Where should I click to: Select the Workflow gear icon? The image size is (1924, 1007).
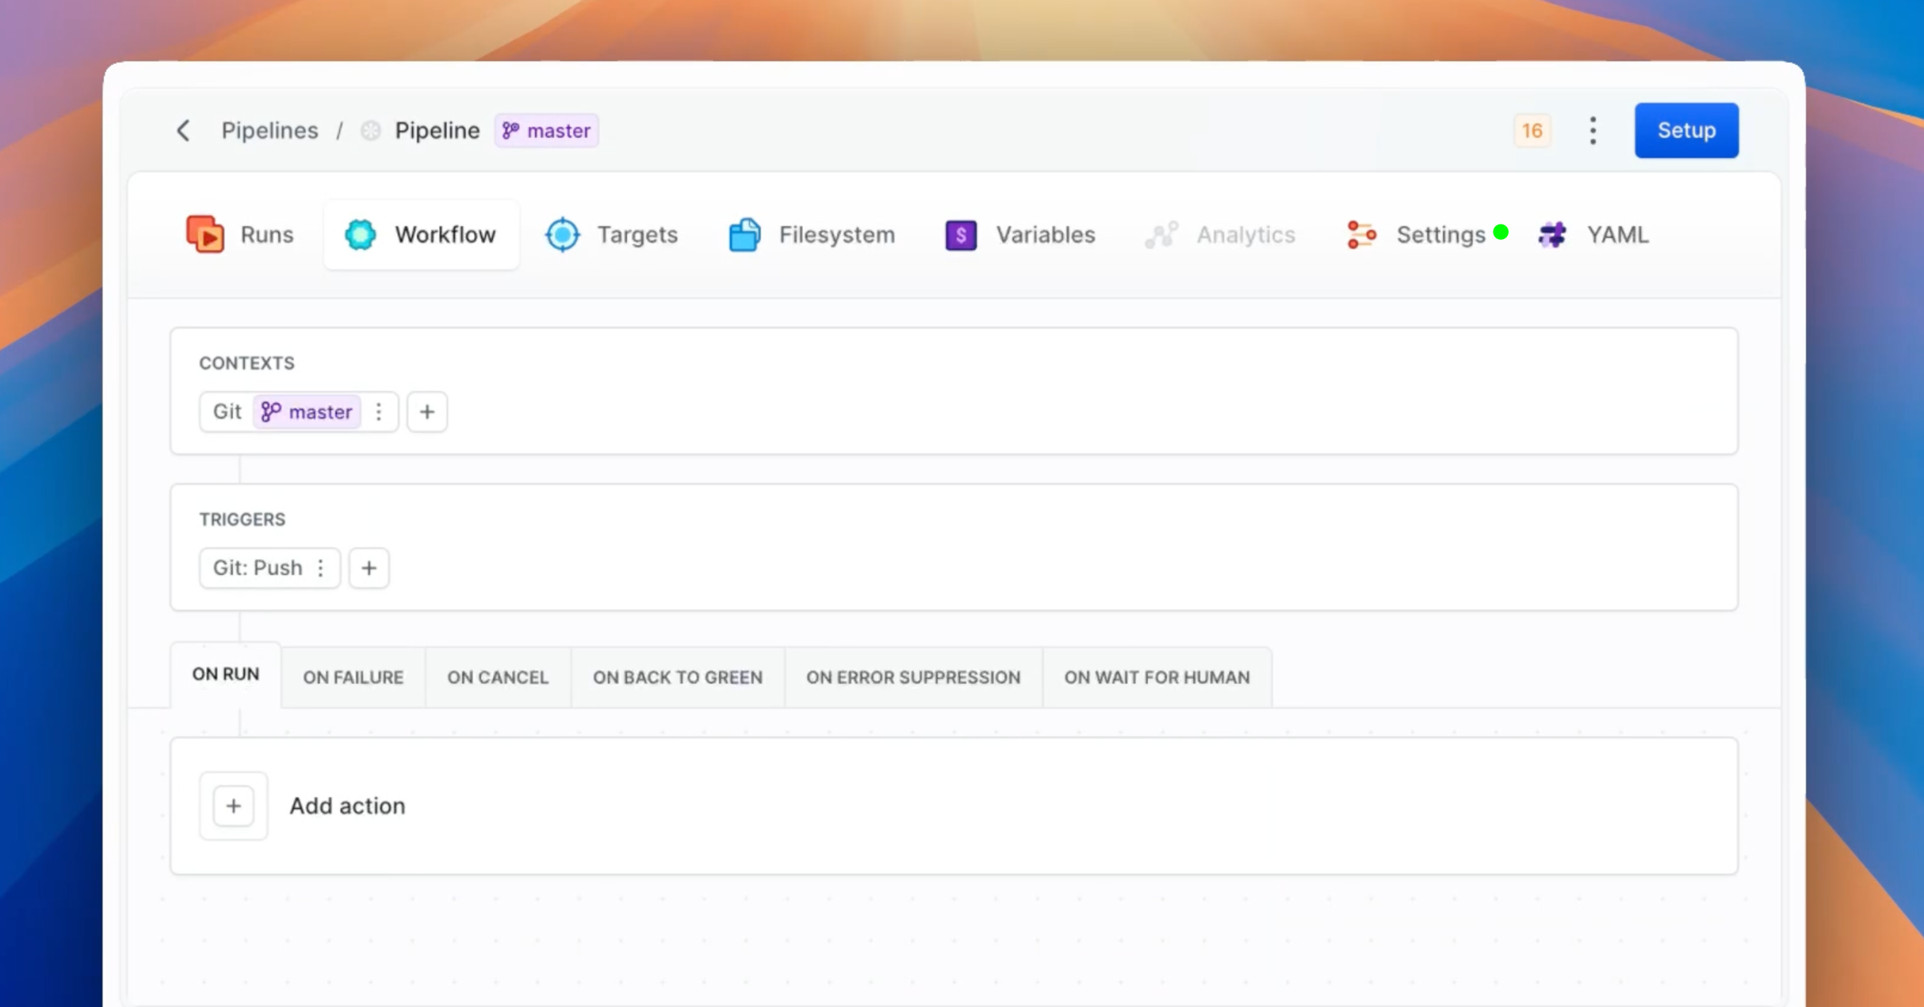coord(361,234)
